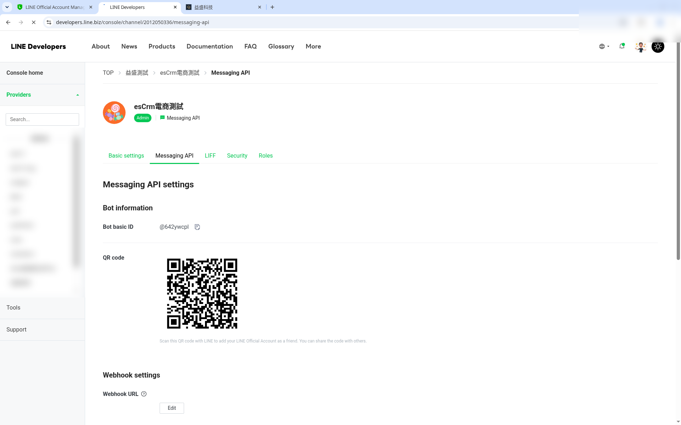
Task: Open the notifications bell
Action: (x=622, y=46)
